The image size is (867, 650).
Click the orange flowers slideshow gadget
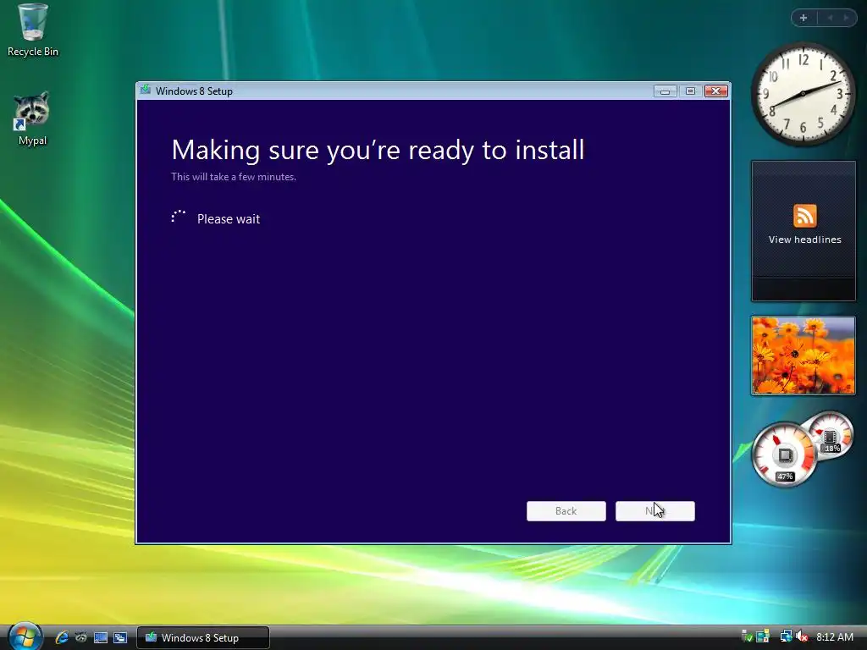click(x=803, y=355)
